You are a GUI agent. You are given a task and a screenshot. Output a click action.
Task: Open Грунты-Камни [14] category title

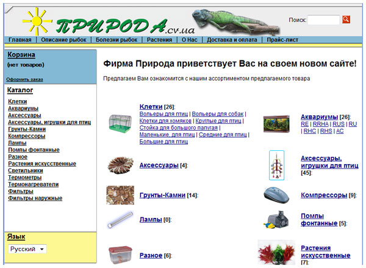pos(162,195)
